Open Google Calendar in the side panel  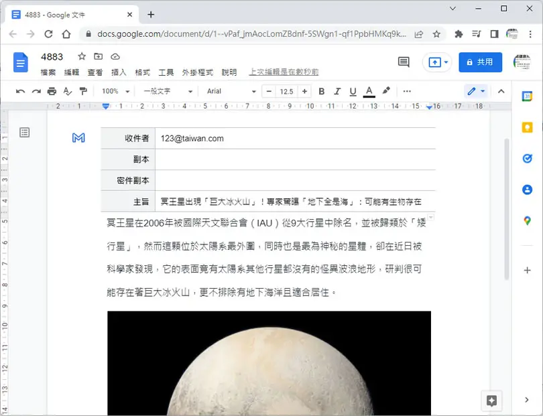[x=527, y=96]
